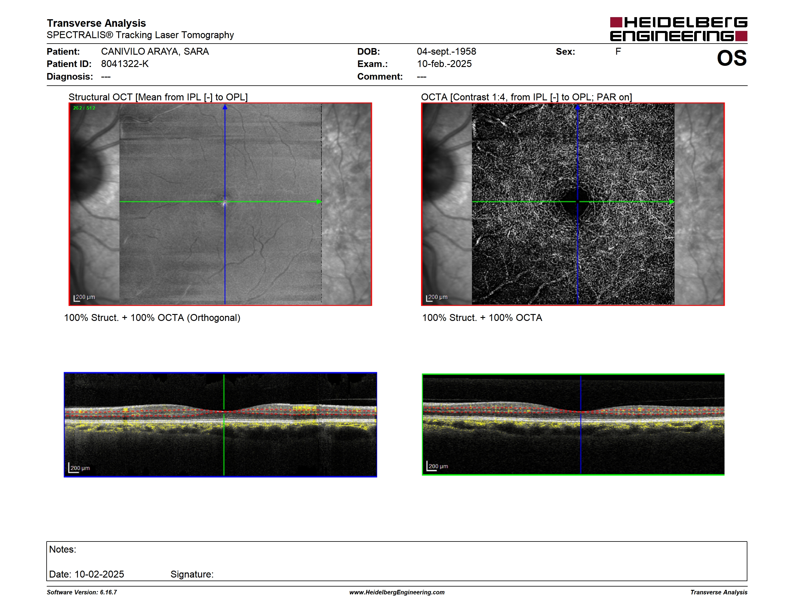The width and height of the screenshot is (794, 613).
Task: Click the structural OCT en-face image
Action: click(x=220, y=204)
